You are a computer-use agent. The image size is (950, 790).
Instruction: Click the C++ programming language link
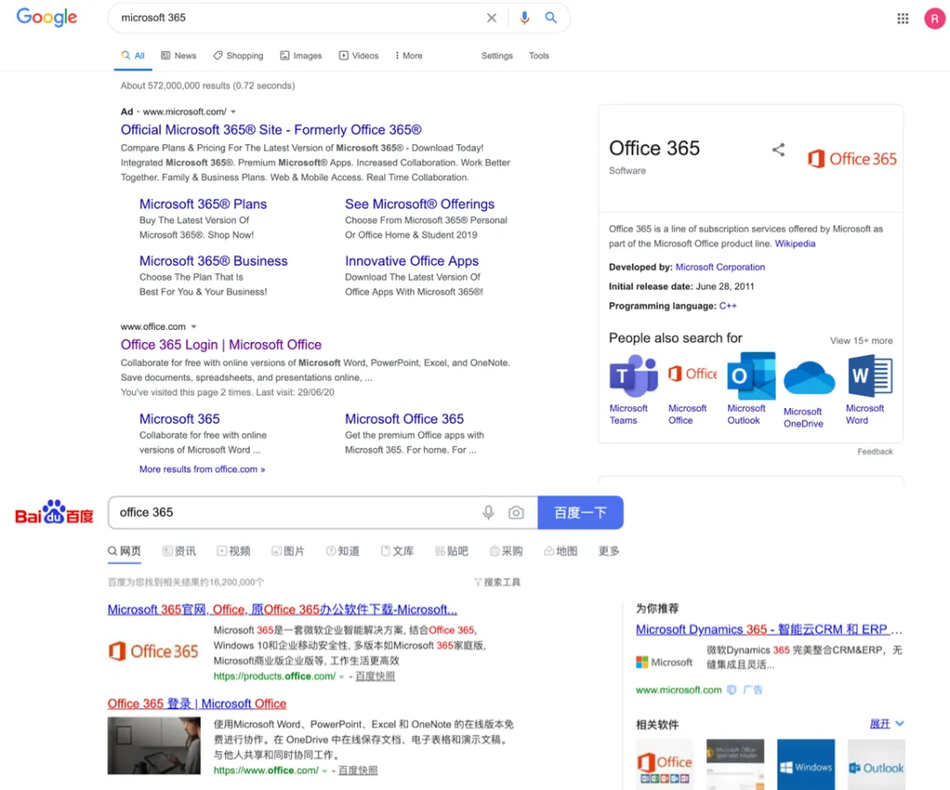[x=727, y=306]
